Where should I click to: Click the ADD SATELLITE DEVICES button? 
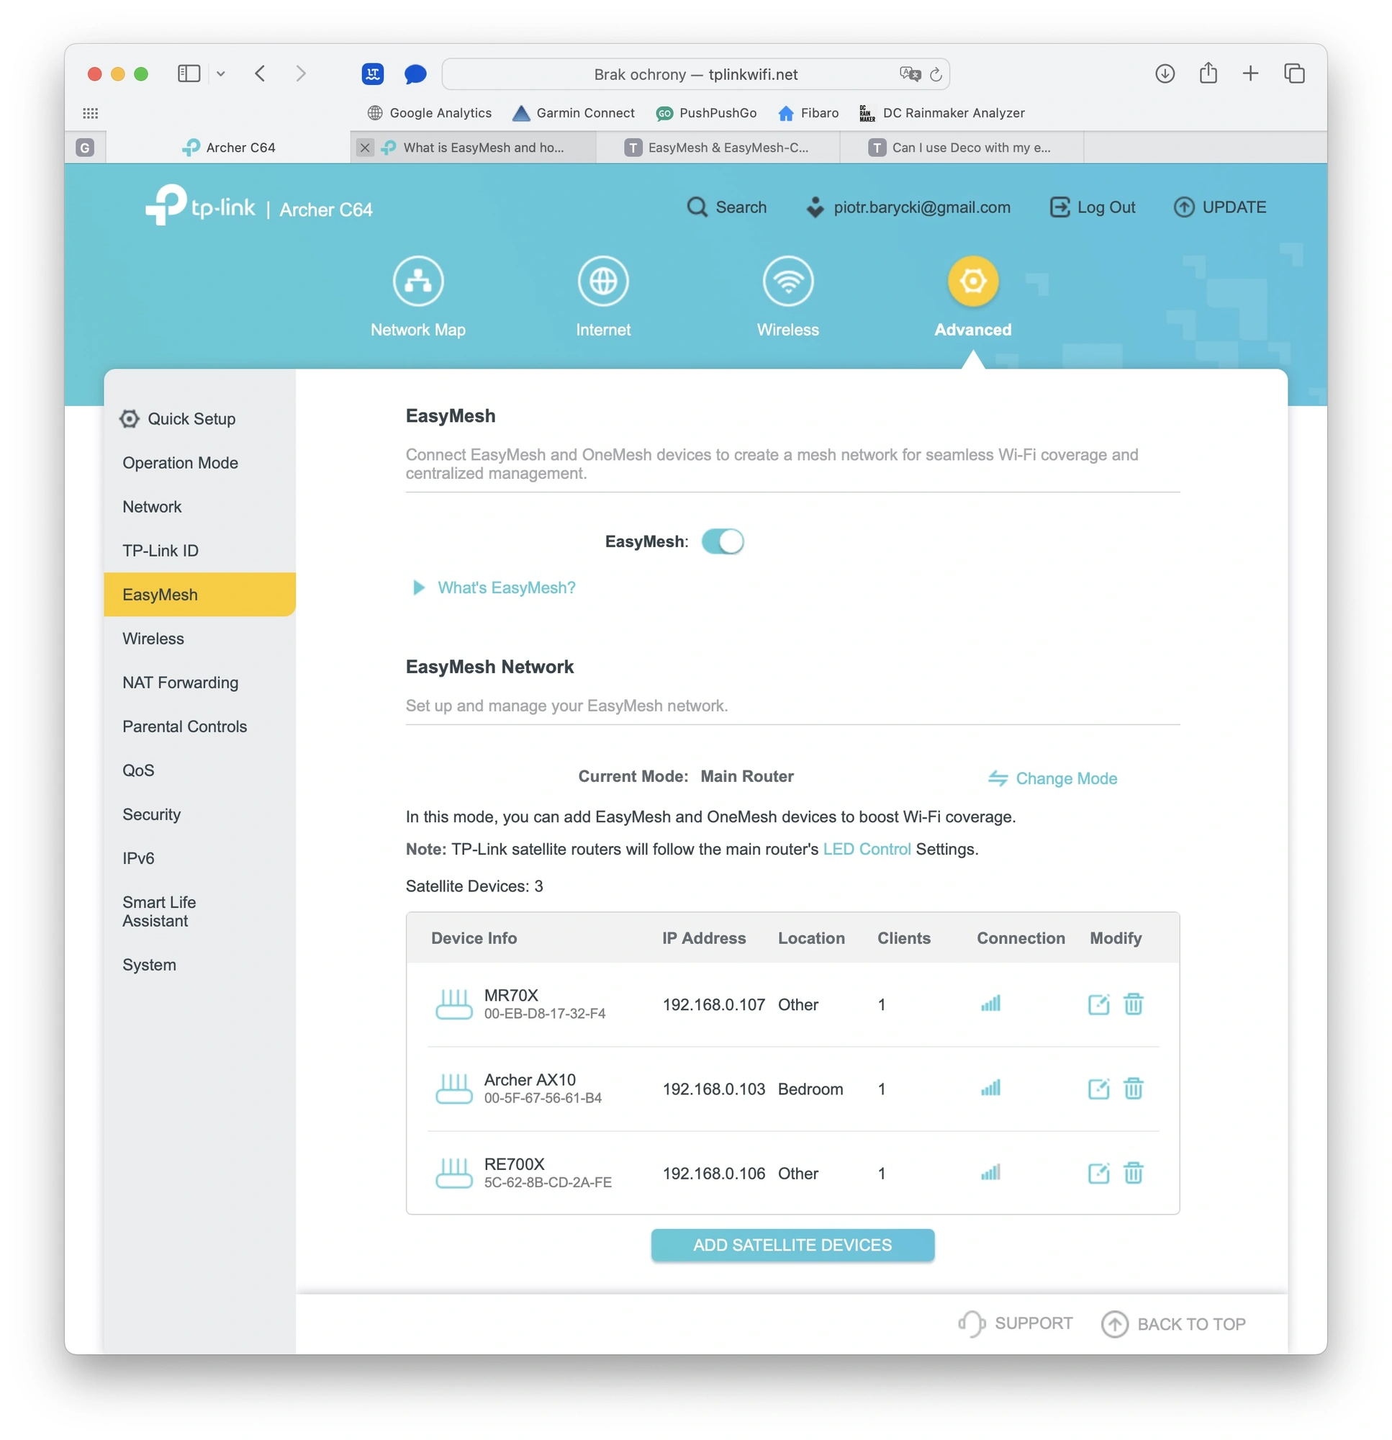point(792,1245)
